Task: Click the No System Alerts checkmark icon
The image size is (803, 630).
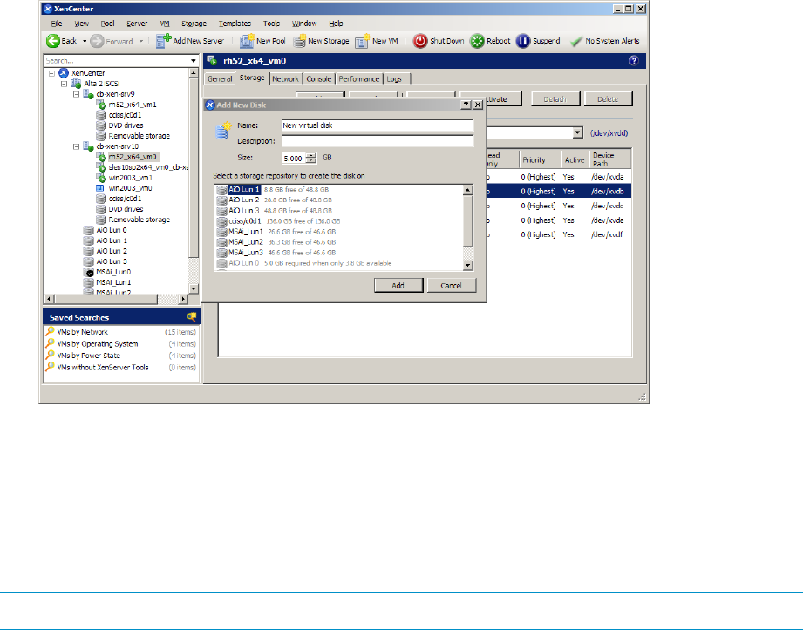Action: pos(576,42)
